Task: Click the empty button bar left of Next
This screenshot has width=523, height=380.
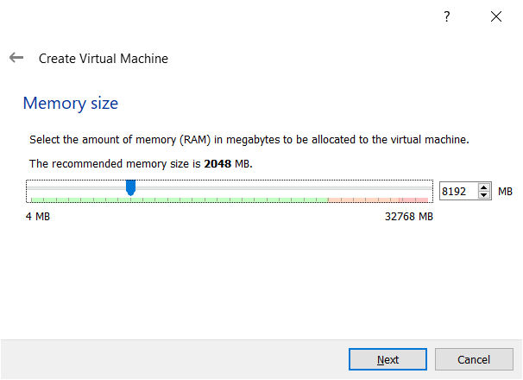Action: 173,359
